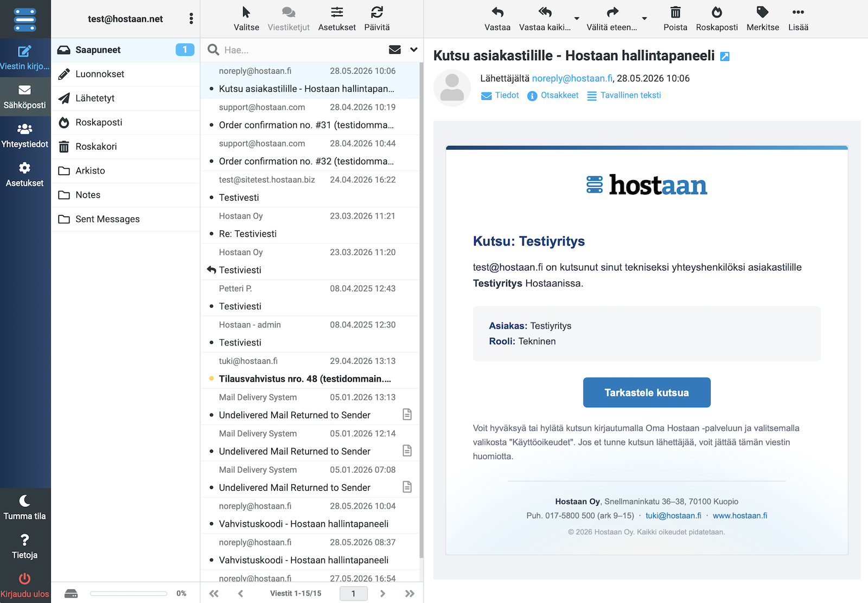Open the Roskaposti junk folder
The width and height of the screenshot is (868, 603).
[126, 123]
